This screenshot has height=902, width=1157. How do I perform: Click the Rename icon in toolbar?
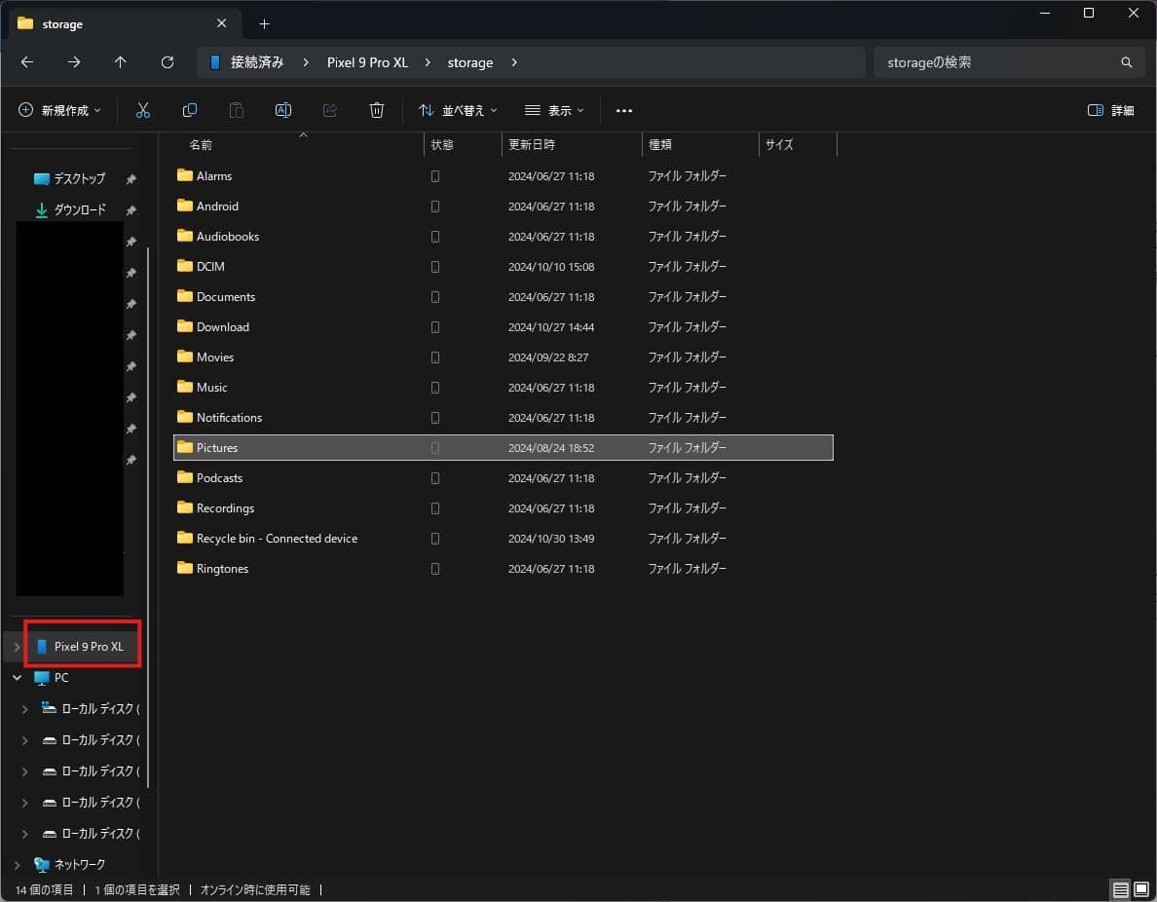click(x=283, y=111)
